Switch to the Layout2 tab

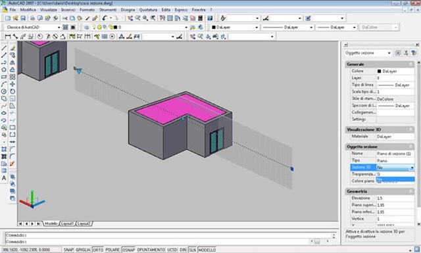(x=84, y=223)
